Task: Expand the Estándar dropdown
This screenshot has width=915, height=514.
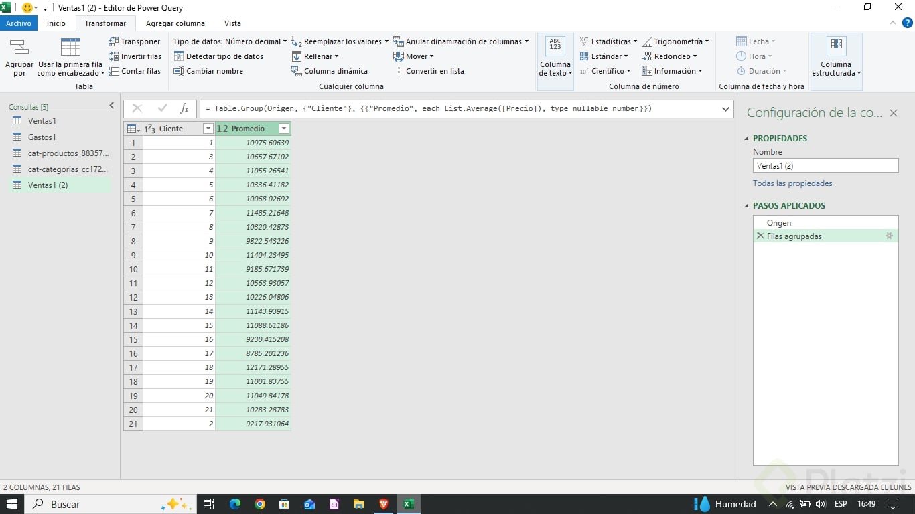Action: pyautogui.click(x=604, y=56)
